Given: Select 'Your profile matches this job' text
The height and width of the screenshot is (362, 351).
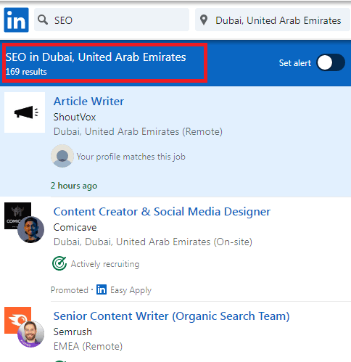Looking at the screenshot, I should [x=131, y=157].
